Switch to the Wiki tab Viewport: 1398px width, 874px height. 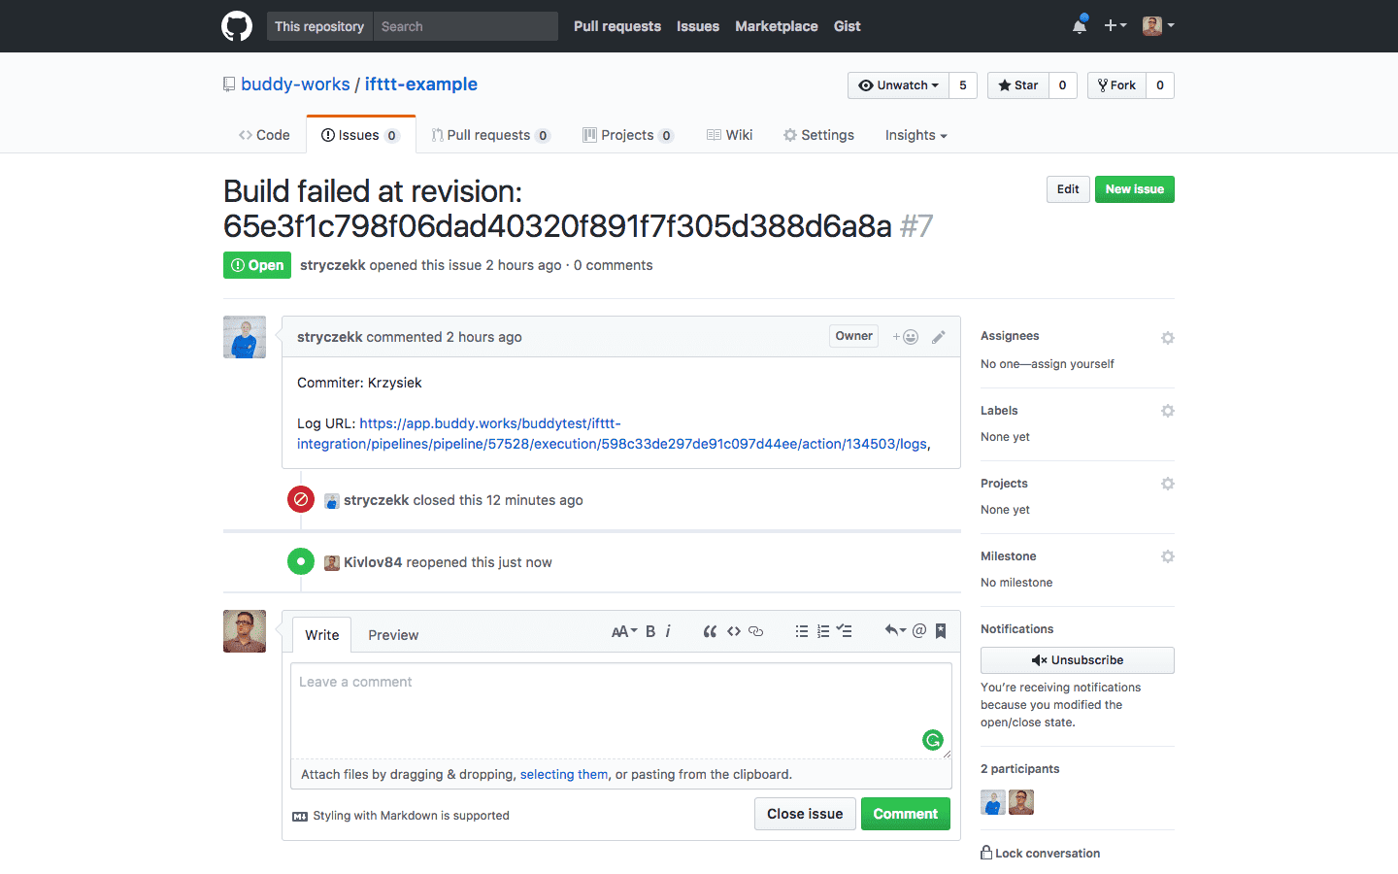pos(729,135)
